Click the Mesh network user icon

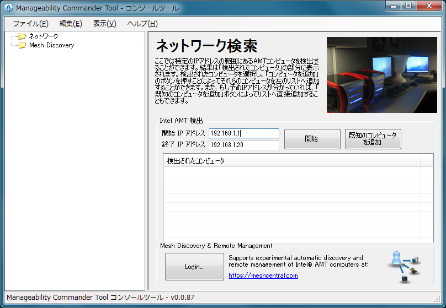click(x=396, y=258)
